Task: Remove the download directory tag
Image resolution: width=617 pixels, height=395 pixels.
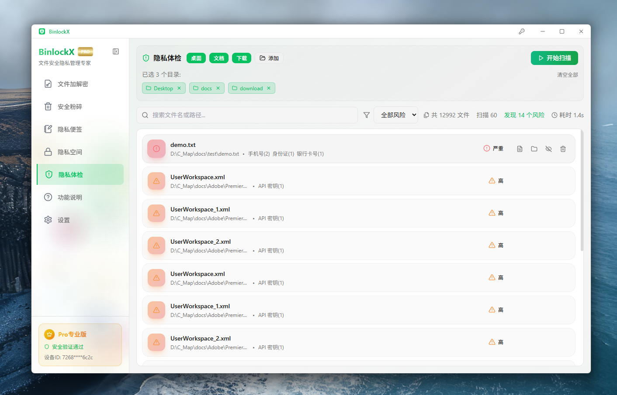Action: (x=269, y=88)
